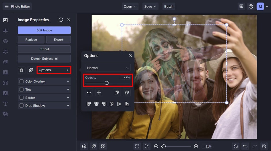Click the undo arrow icon
The width and height of the screenshot is (271, 151).
[245, 146]
